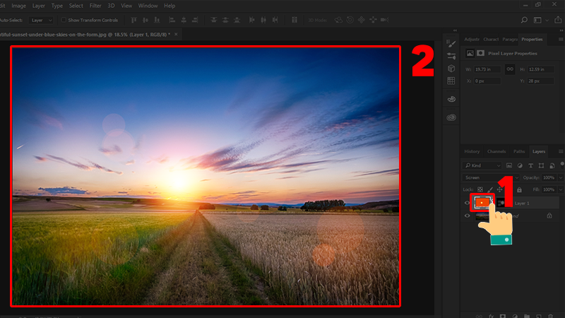
Task: Open the Screen blend mode dropdown
Action: tap(491, 178)
